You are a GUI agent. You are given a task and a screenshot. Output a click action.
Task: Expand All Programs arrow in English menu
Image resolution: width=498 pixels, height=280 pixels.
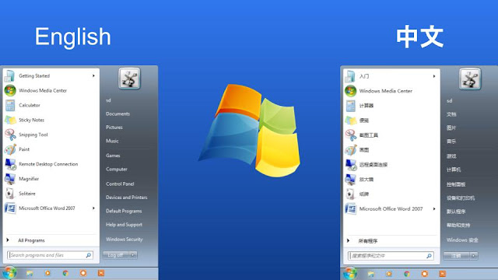tap(8, 240)
